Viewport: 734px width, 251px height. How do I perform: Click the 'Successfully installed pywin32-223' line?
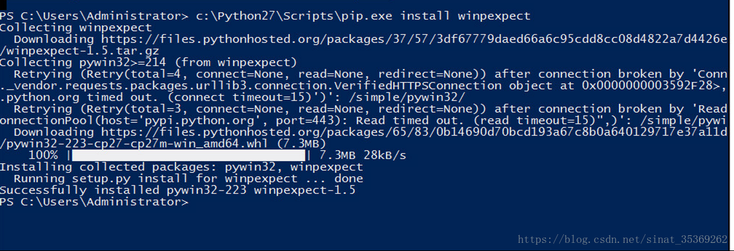point(178,190)
